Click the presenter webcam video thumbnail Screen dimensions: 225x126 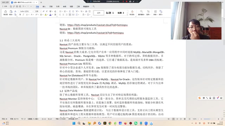point(196,21)
